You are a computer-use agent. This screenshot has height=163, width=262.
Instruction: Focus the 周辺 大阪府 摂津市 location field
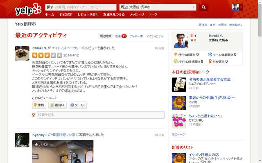[158, 7]
